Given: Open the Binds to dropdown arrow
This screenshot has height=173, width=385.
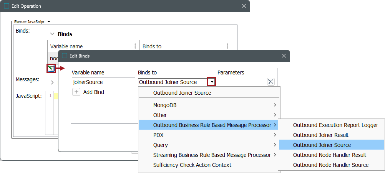Looking at the screenshot, I should (211, 82).
